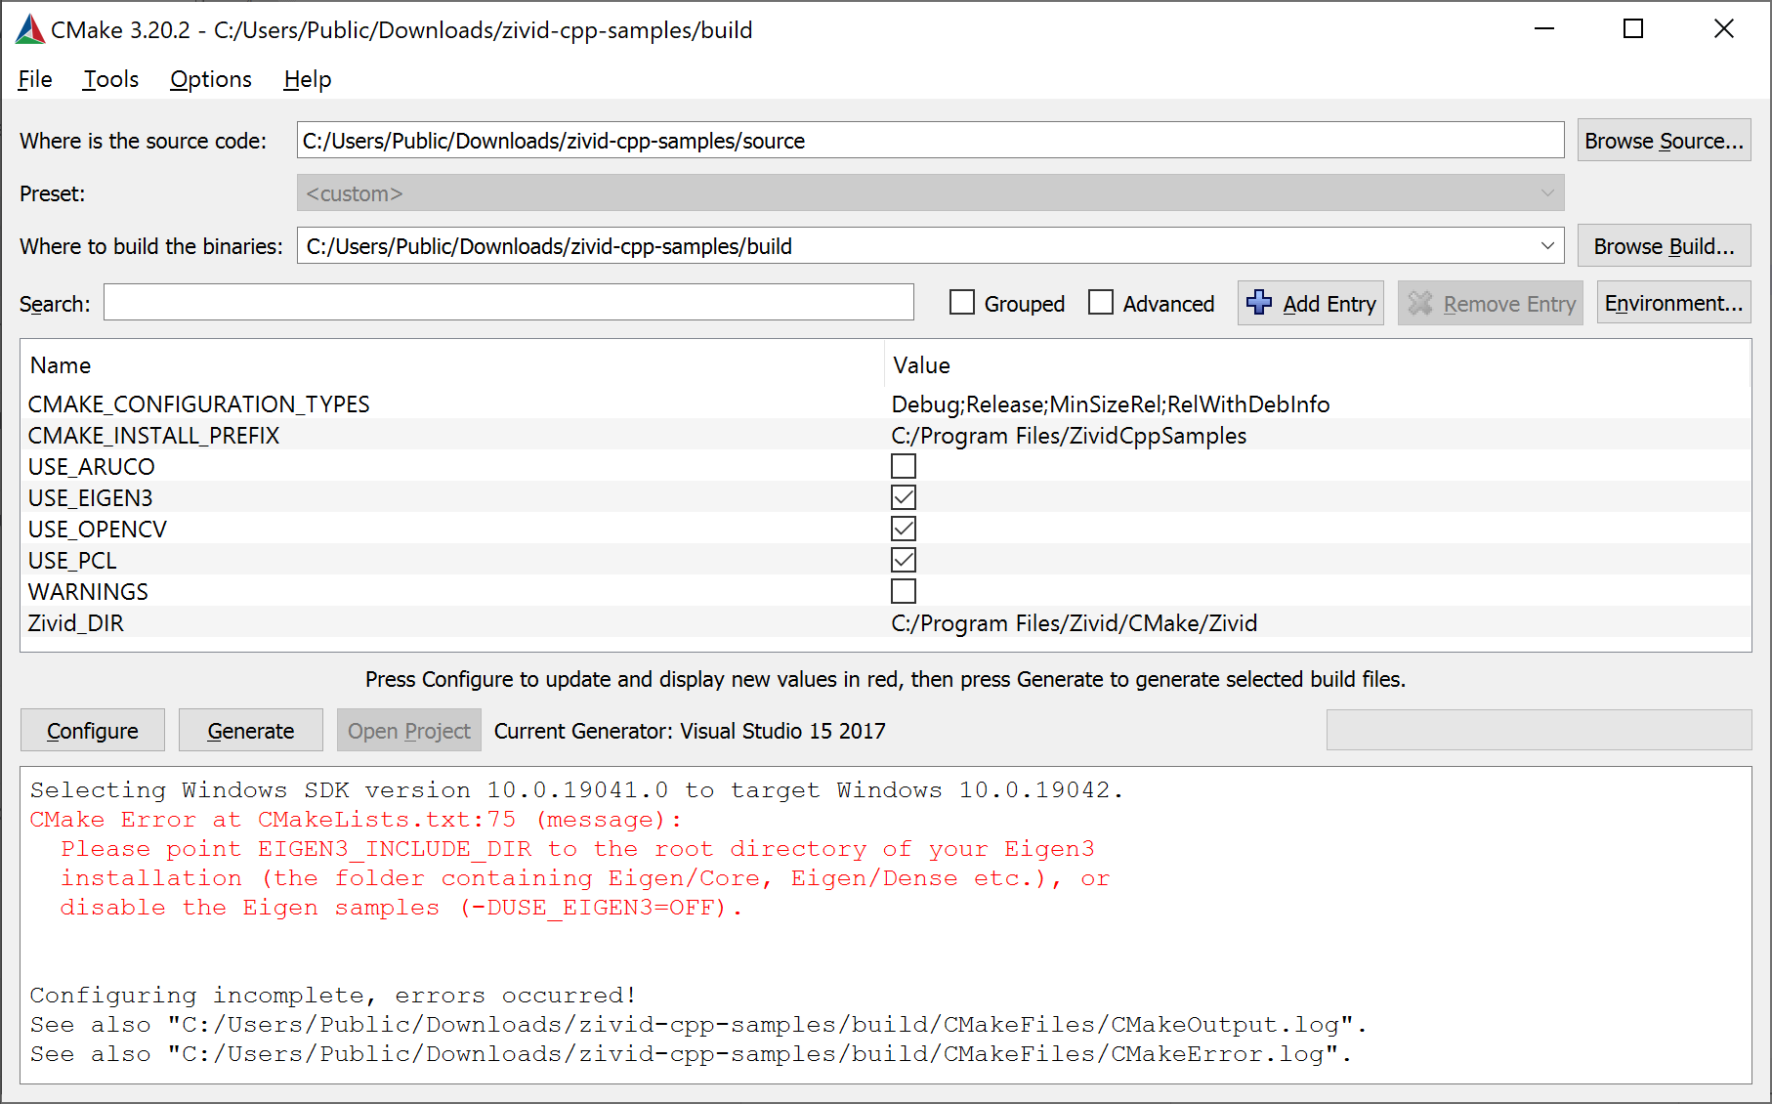Uncheck the USE_EIGEN3 option
1772x1104 pixels.
point(904,497)
